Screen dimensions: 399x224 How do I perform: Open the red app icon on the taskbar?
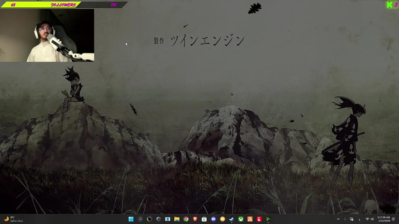pos(259,219)
